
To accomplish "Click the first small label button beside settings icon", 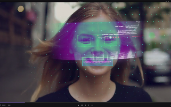I will point(4,105).
